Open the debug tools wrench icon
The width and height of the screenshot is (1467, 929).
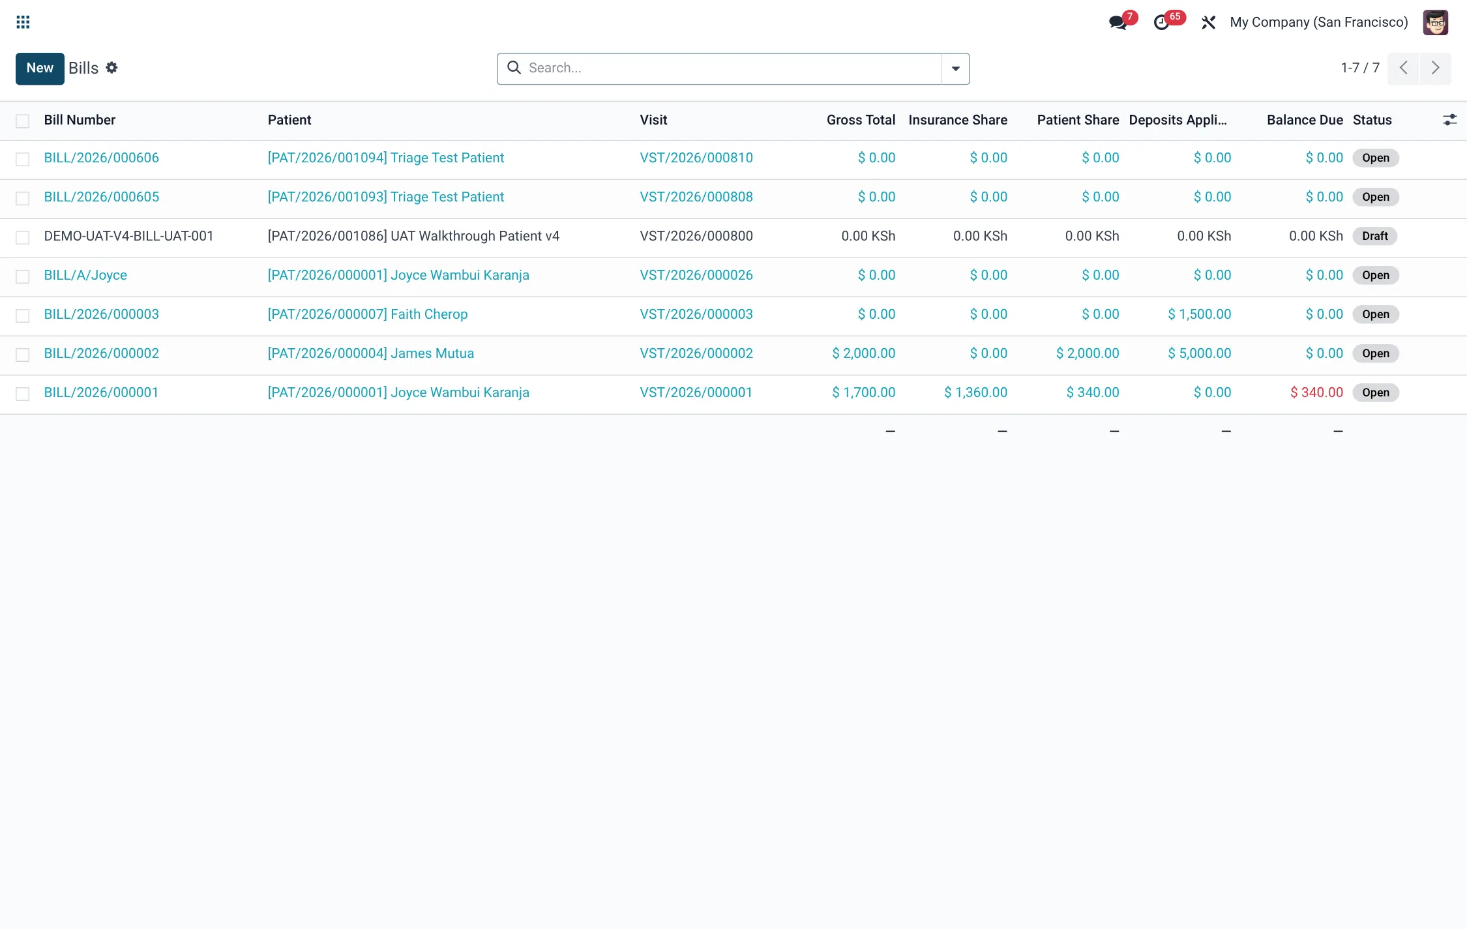coord(1208,23)
